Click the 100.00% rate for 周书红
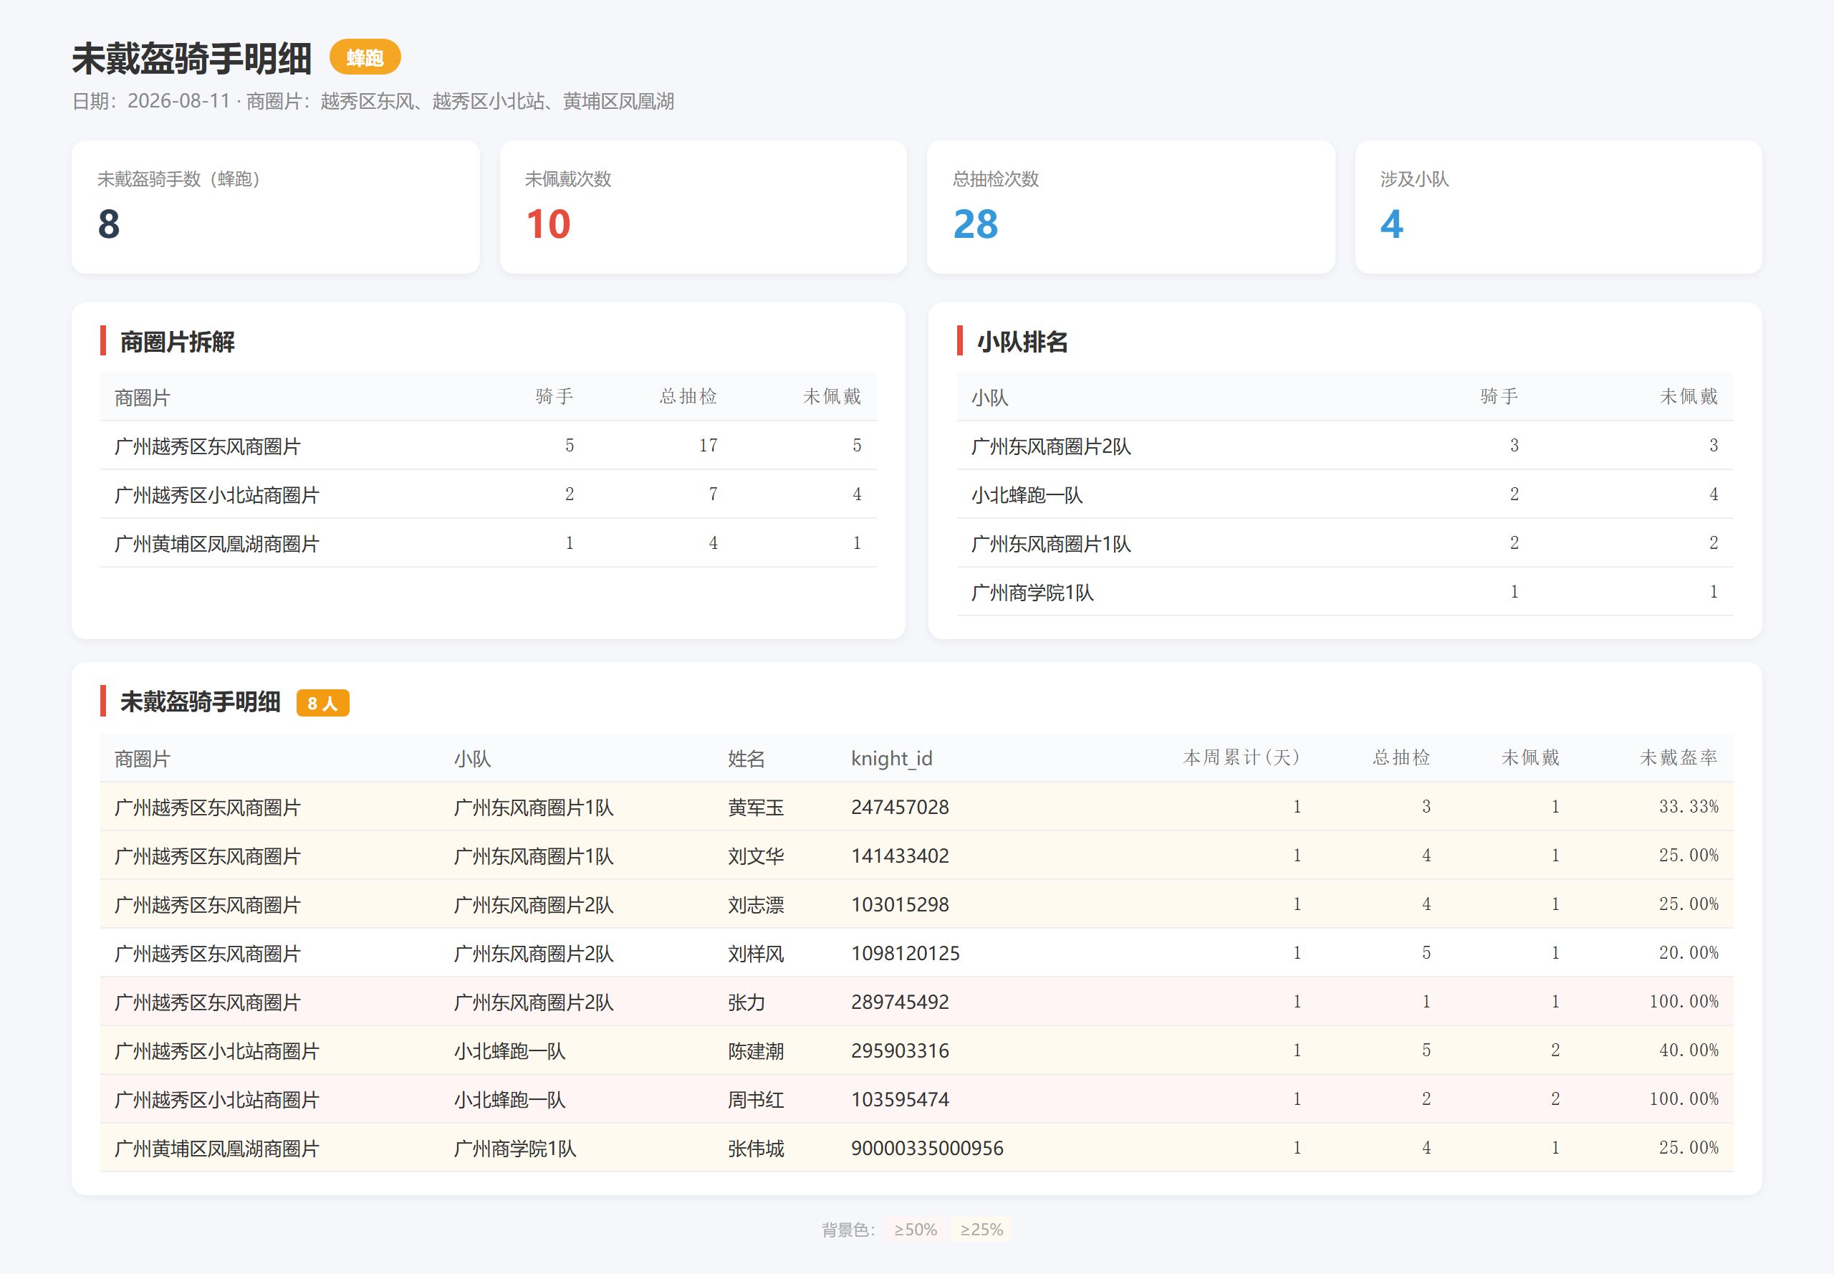The image size is (1834, 1274). click(1684, 1098)
